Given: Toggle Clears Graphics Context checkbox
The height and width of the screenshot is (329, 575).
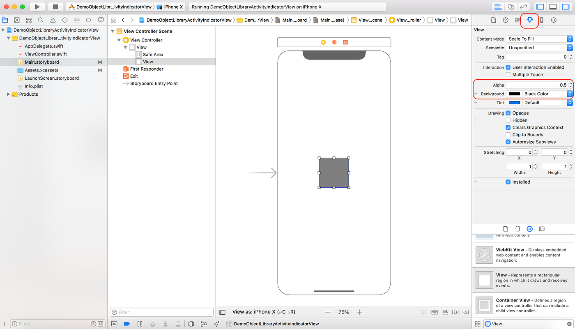Looking at the screenshot, I should [508, 127].
